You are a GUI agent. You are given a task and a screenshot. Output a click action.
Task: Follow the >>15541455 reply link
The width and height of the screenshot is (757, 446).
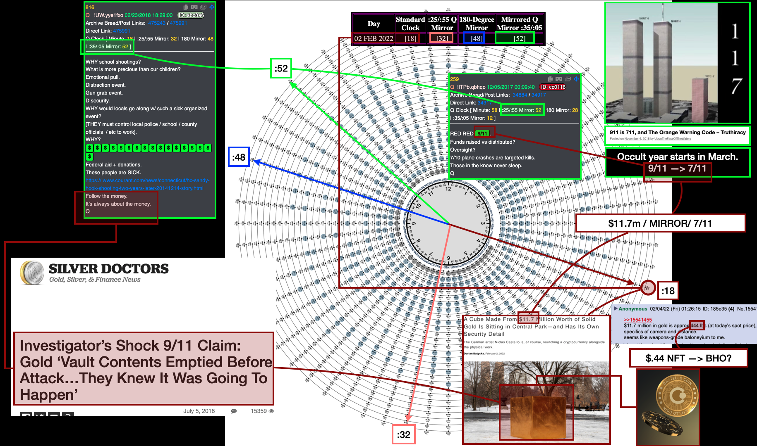(638, 320)
